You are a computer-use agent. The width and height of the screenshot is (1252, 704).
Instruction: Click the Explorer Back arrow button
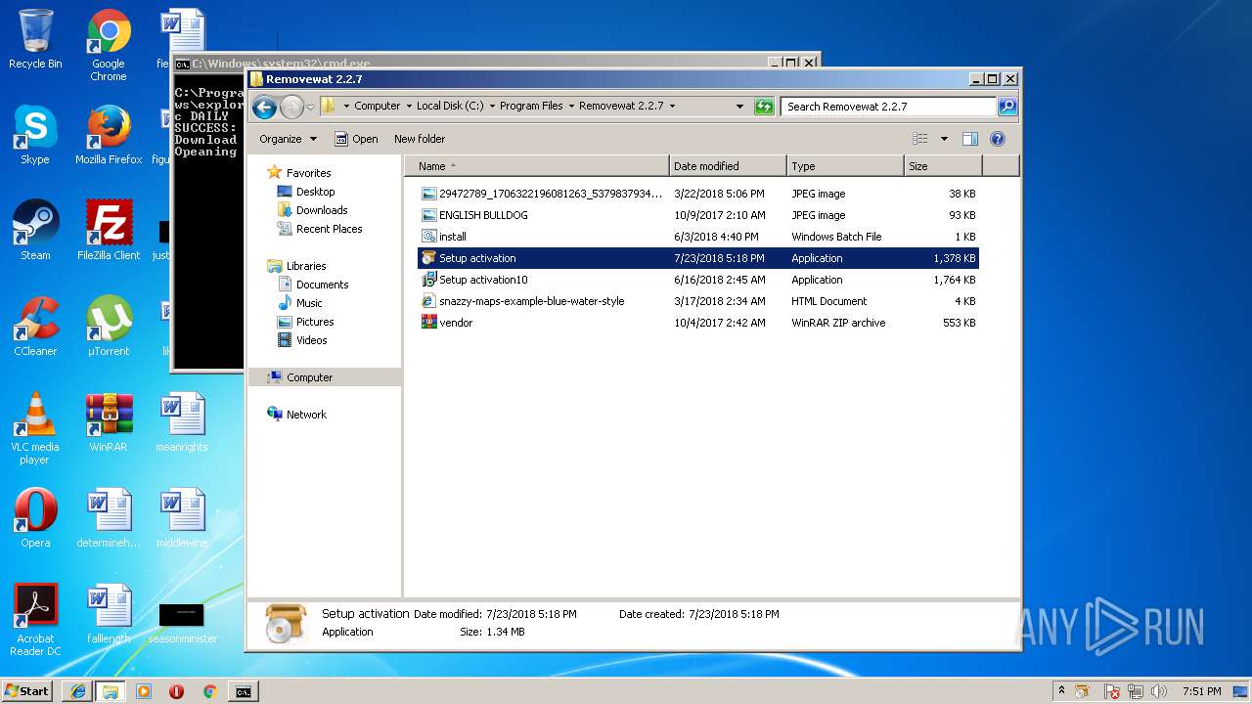pyautogui.click(x=264, y=107)
